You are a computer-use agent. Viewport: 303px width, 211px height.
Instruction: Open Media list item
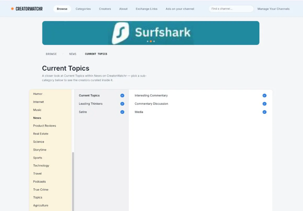(139, 112)
